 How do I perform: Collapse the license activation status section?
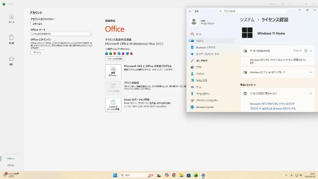(x=311, y=50)
